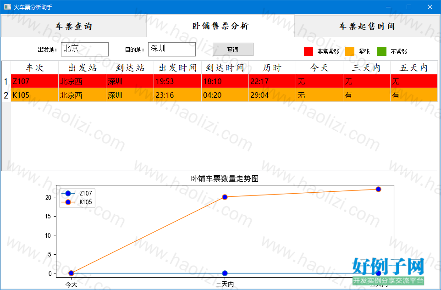The height and width of the screenshot is (290, 441).
Task: Click the 五天内 cell of the Z107 row
Action: (x=414, y=81)
